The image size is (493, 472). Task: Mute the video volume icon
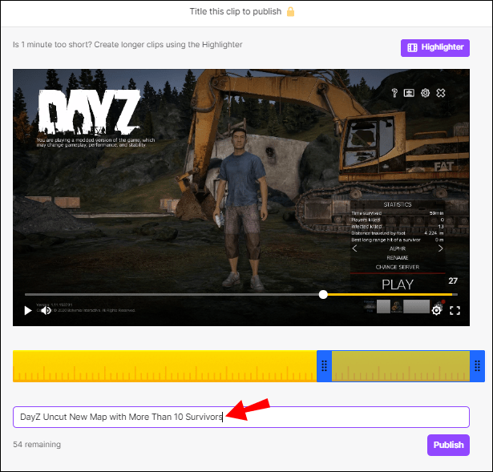click(x=46, y=310)
